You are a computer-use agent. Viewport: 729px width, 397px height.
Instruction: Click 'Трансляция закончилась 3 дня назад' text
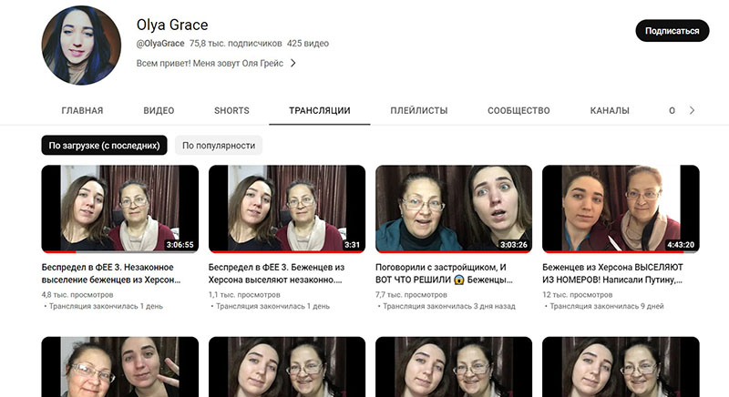[x=449, y=306]
